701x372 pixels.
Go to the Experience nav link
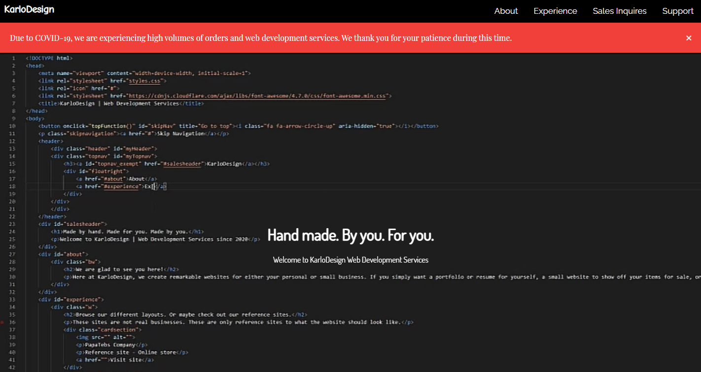pyautogui.click(x=555, y=11)
